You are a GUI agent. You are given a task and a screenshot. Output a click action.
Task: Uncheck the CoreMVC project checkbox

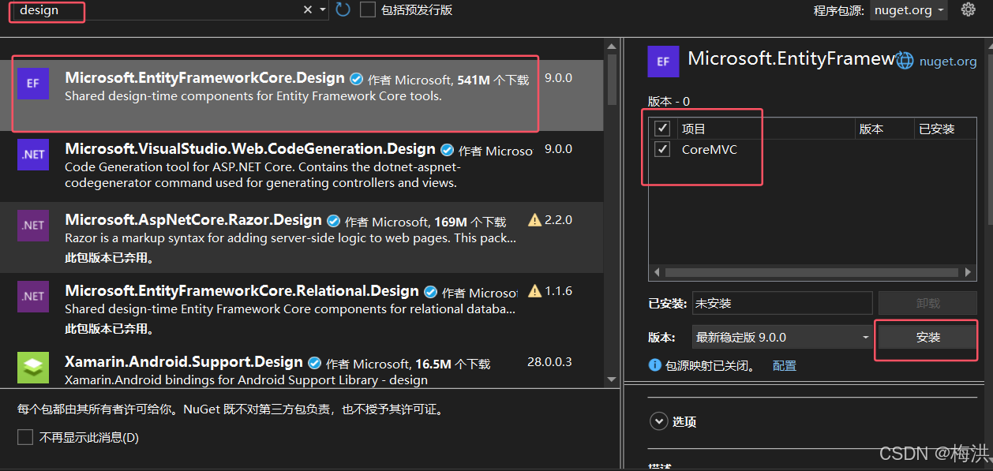point(663,149)
